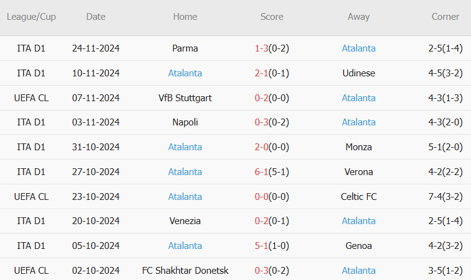Click the Verona away team name
The height and width of the screenshot is (280, 471).
pos(358,172)
